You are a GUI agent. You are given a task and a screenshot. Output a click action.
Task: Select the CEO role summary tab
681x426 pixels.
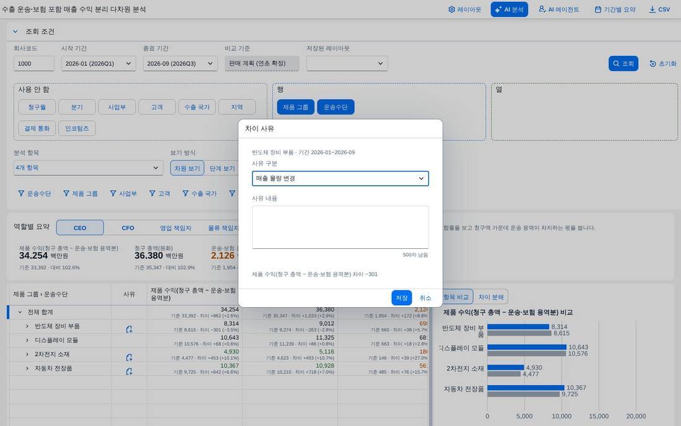(80, 227)
